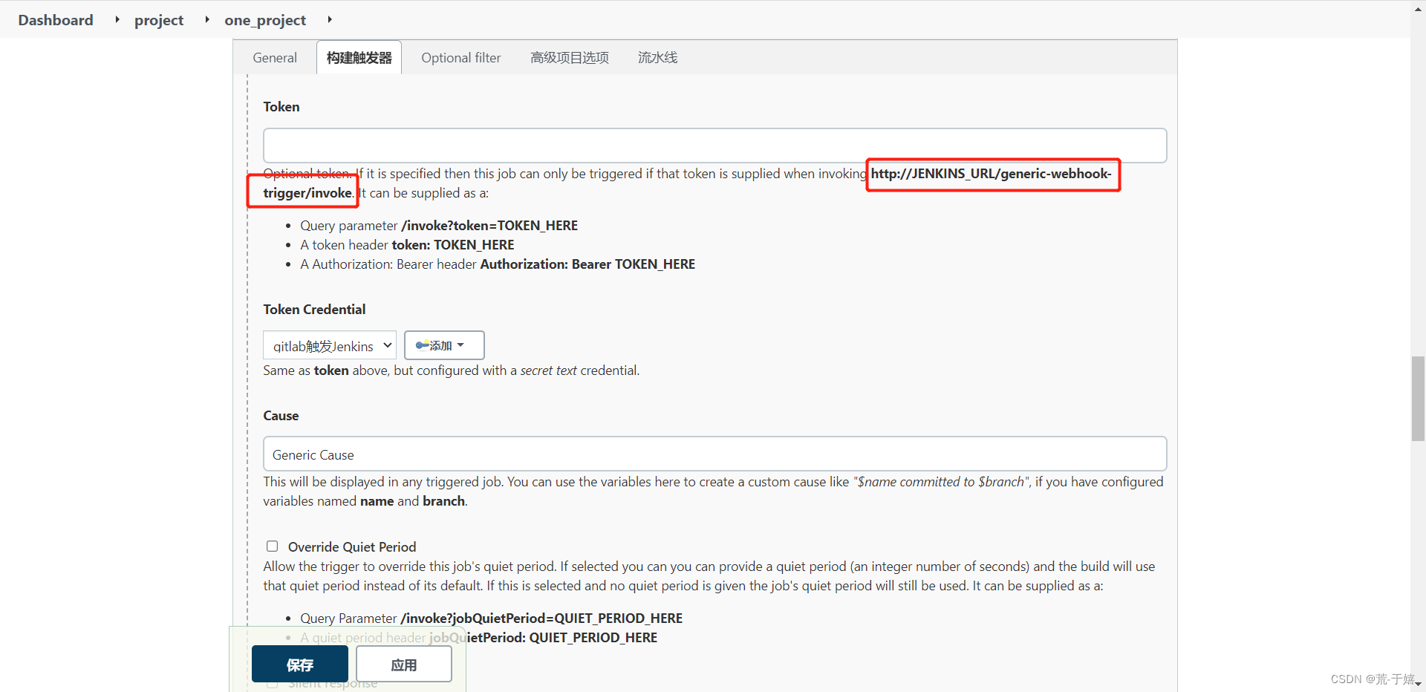Open the Token Credential dropdown
Image resolution: width=1426 pixels, height=692 pixels.
coord(330,345)
